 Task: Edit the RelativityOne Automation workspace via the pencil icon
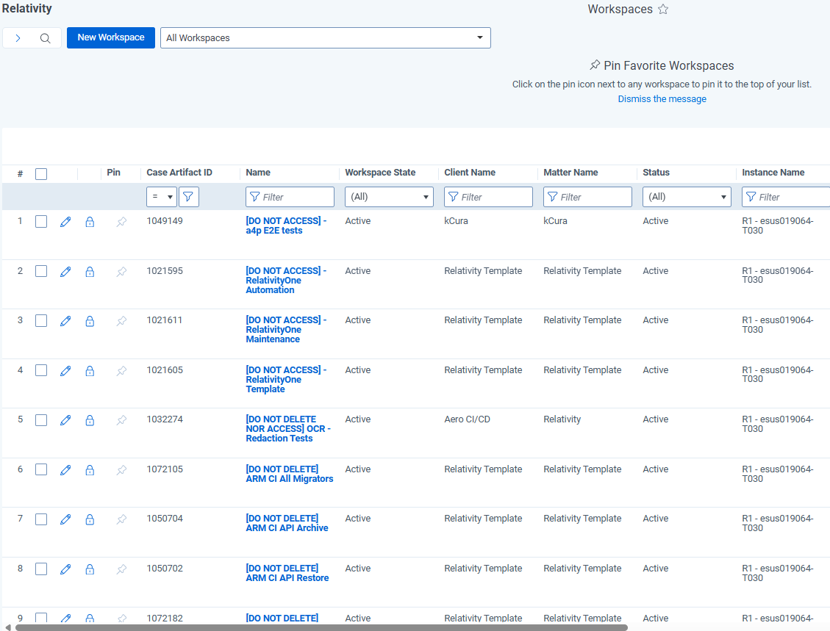point(65,271)
